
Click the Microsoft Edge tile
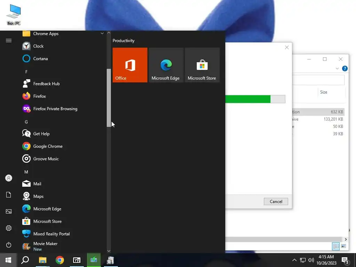point(166,65)
